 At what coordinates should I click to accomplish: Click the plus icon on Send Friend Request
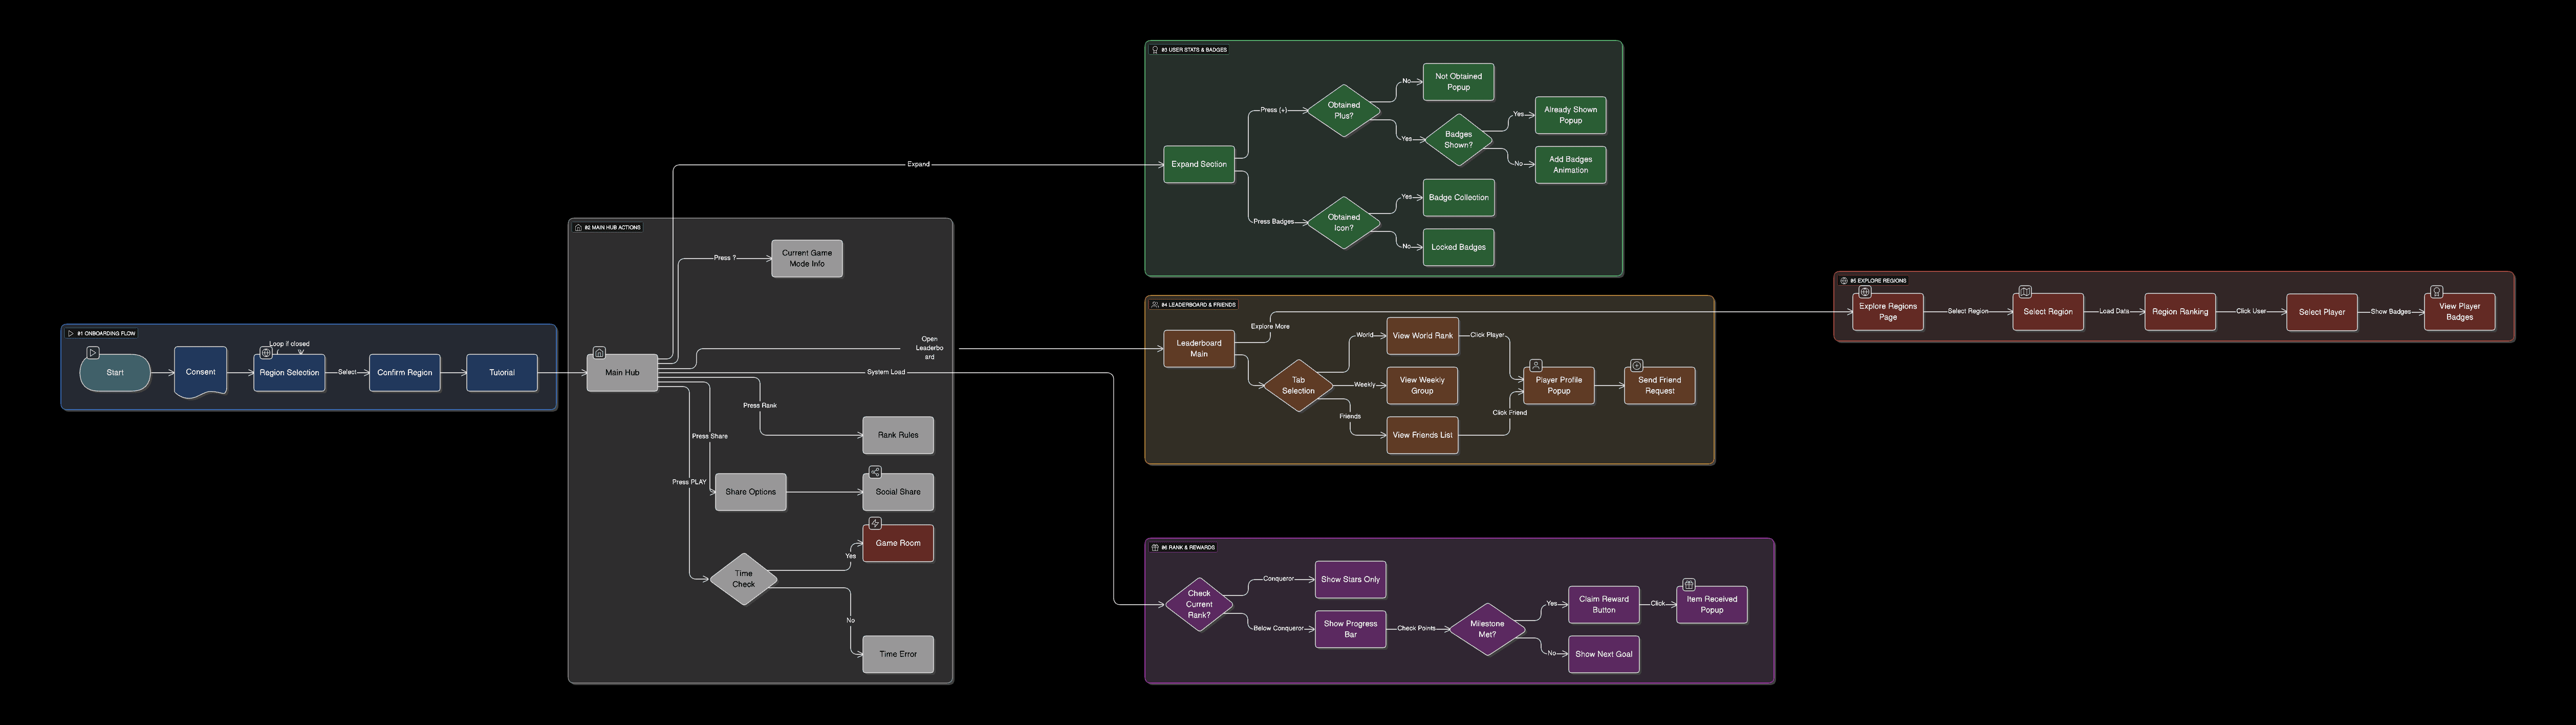point(1637,366)
